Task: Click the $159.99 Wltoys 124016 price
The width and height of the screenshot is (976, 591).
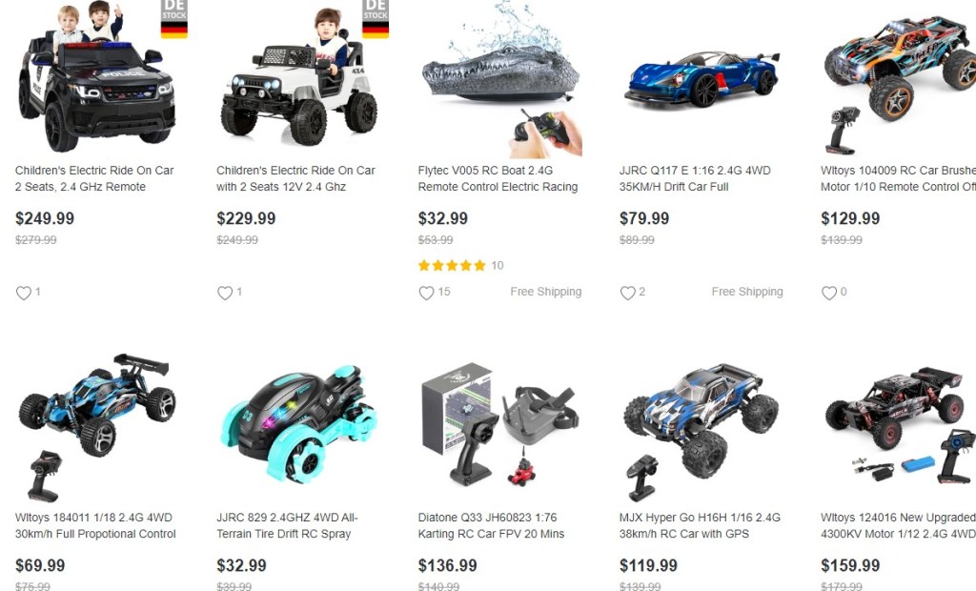Action: click(x=850, y=565)
